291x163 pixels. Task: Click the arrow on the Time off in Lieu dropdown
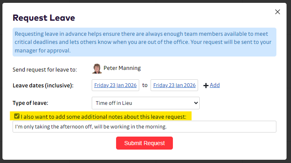pos(196,103)
